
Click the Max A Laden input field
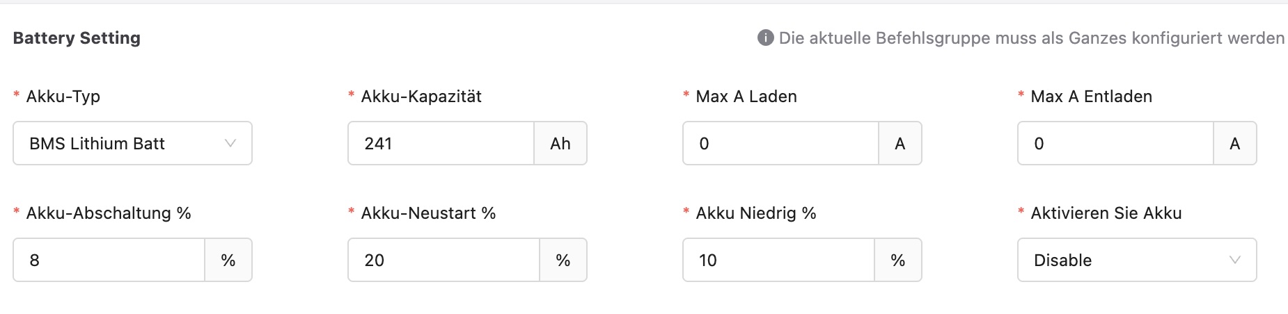coord(780,144)
